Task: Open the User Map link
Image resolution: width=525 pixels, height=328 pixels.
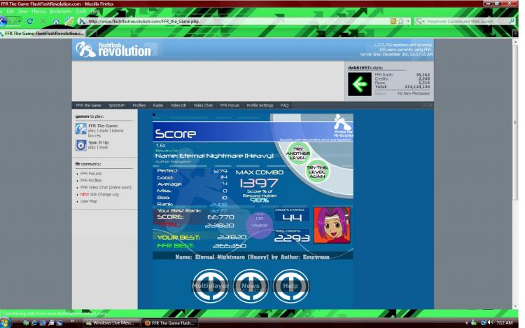Action: [x=89, y=201]
